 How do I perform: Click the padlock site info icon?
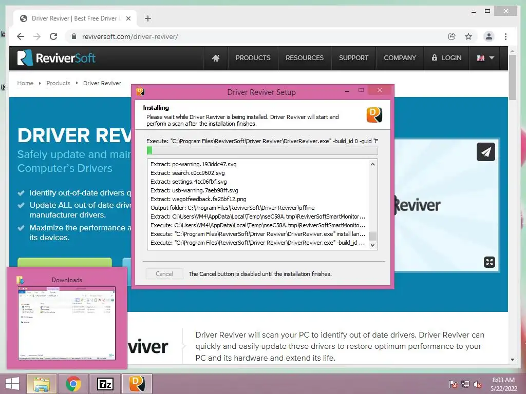pos(74,36)
